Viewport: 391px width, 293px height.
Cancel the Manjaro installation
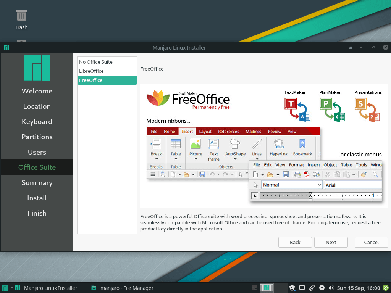[371, 242]
